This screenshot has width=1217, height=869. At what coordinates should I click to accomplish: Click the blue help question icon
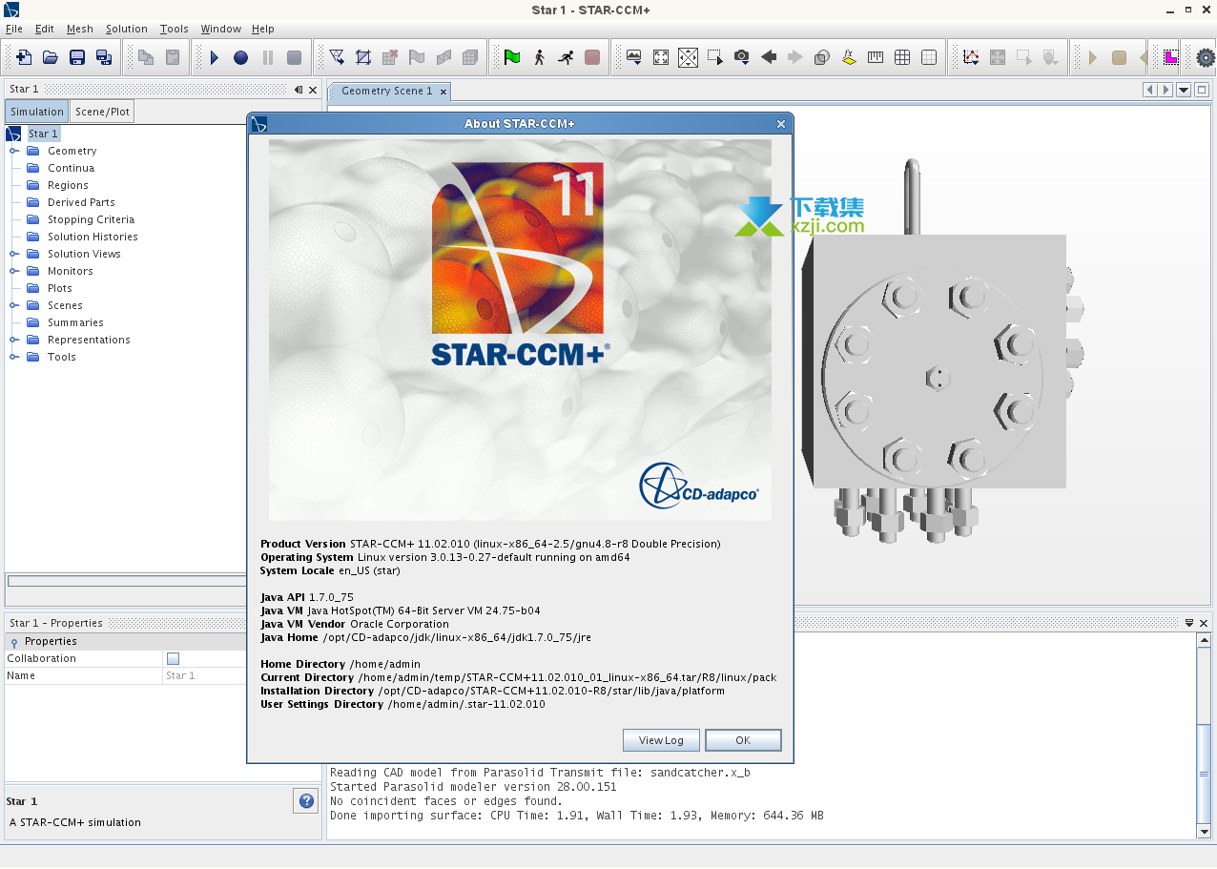click(306, 801)
